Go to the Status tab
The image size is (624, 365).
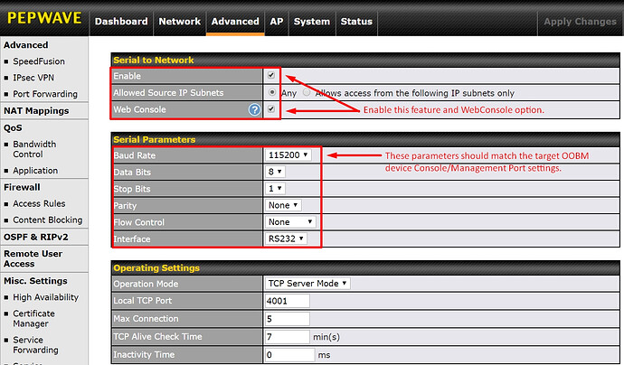click(355, 22)
